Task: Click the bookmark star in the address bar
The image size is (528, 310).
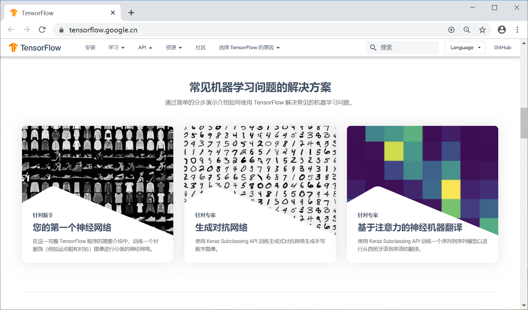Action: [482, 29]
